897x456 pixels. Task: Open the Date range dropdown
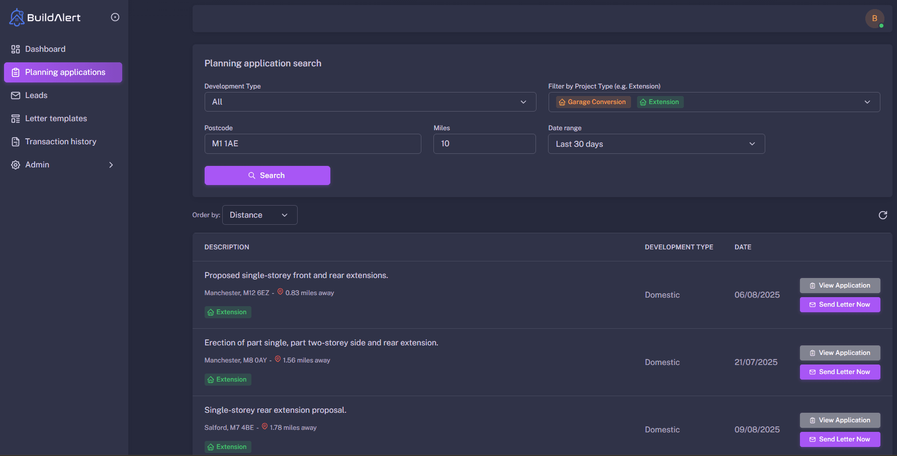[x=656, y=144]
